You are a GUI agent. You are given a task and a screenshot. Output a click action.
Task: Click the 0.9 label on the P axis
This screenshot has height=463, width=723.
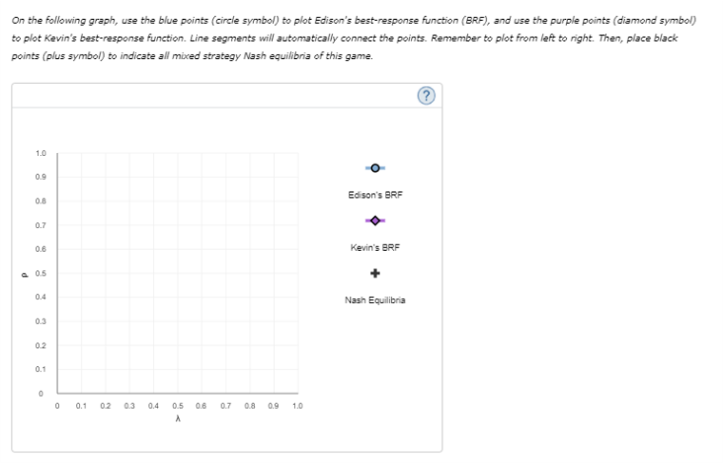click(41, 177)
